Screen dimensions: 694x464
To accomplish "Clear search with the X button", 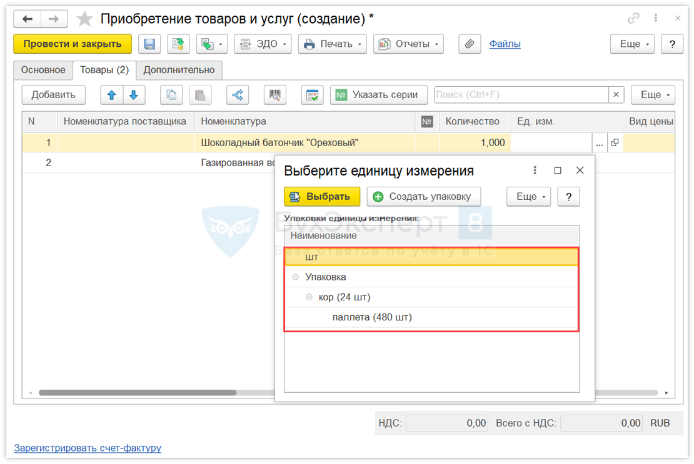I will [x=616, y=94].
